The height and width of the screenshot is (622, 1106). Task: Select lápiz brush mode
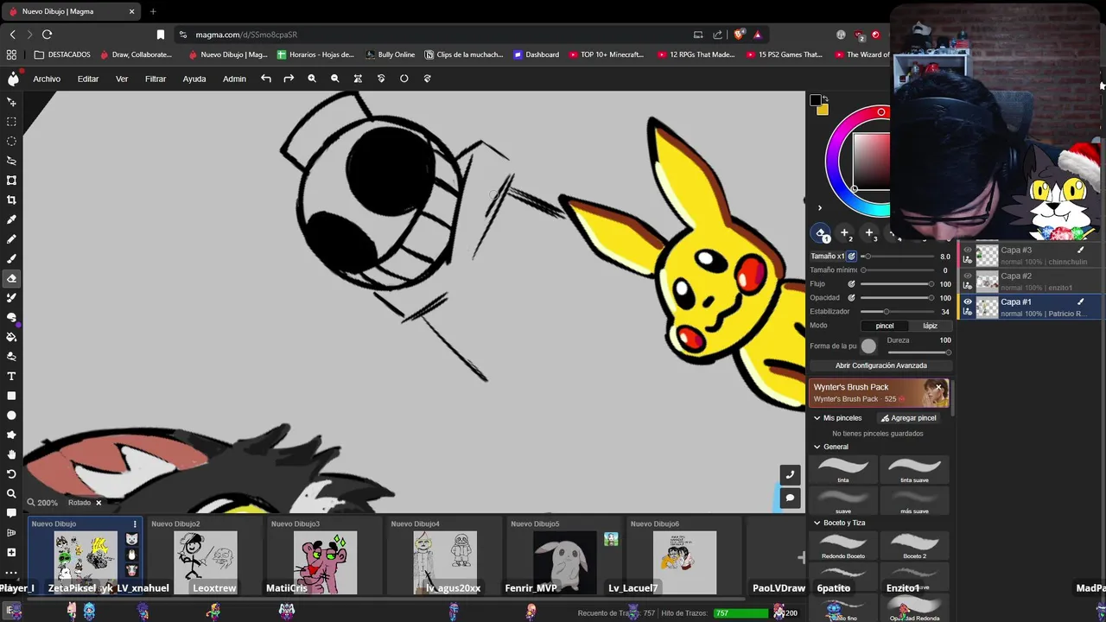pyautogui.click(x=930, y=326)
